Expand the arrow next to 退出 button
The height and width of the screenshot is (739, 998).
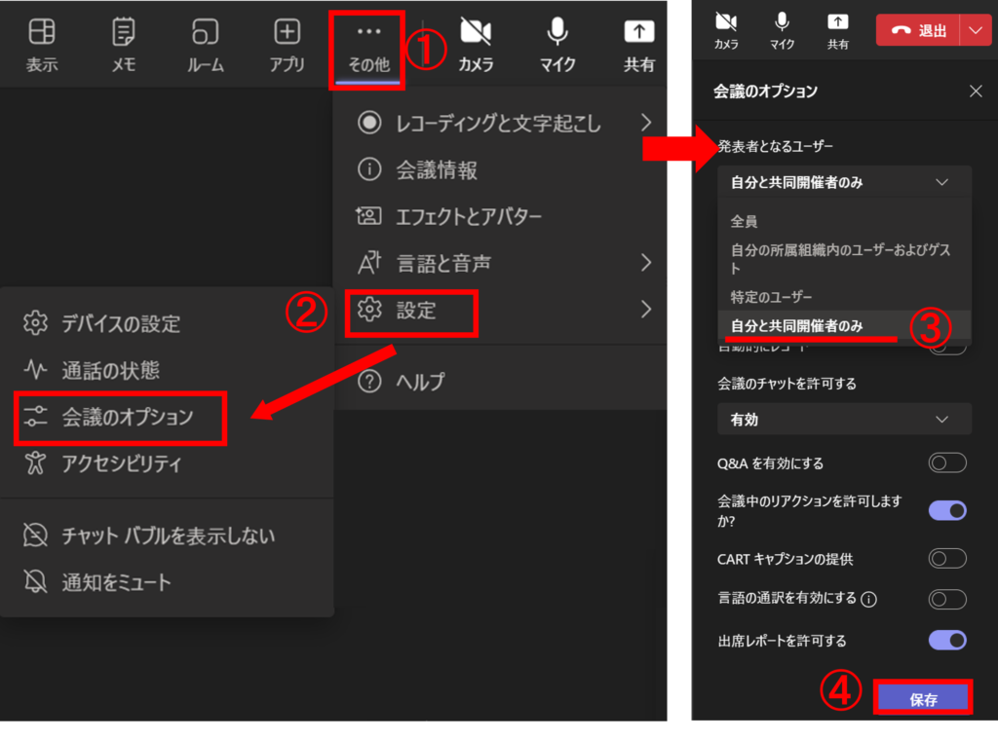[x=976, y=30]
